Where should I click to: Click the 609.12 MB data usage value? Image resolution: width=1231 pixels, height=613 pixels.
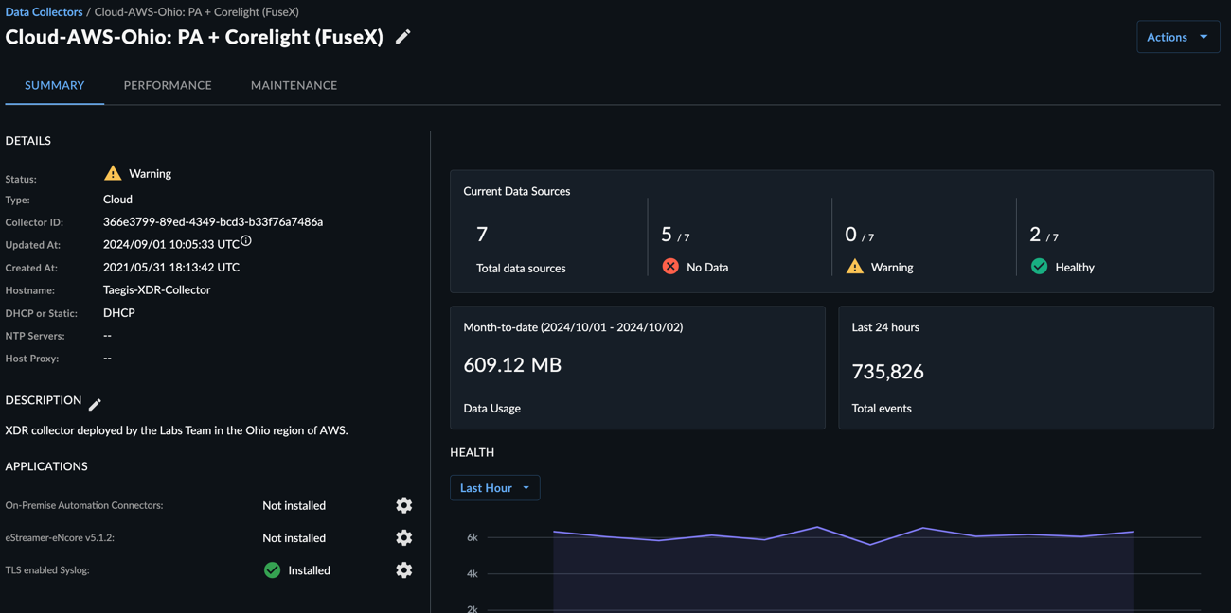pyautogui.click(x=512, y=364)
